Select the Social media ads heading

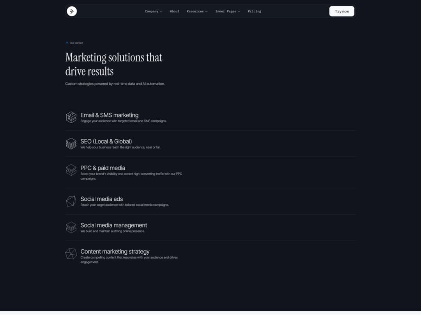(x=101, y=199)
